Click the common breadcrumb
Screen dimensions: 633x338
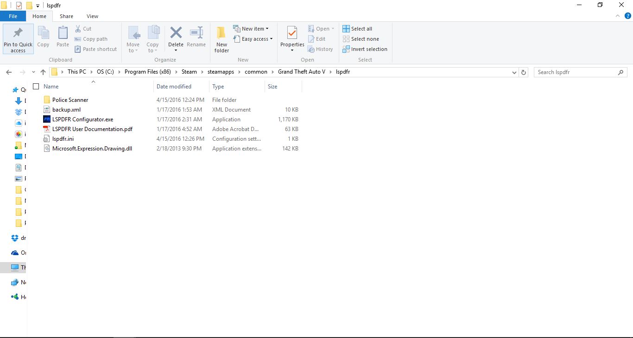pos(256,72)
